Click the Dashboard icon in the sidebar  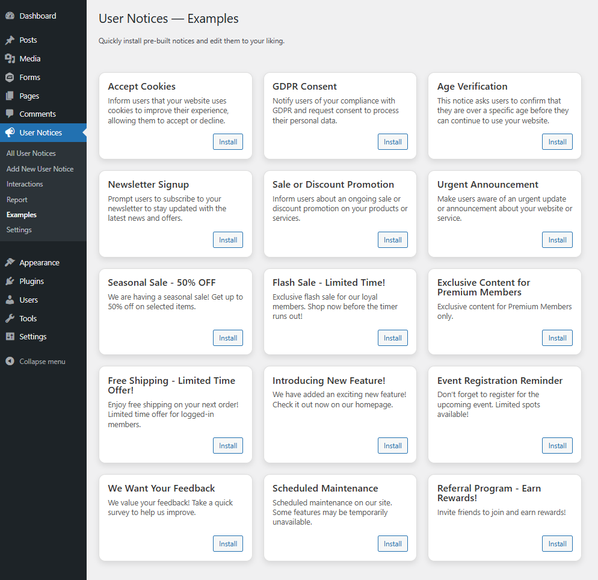(10, 15)
